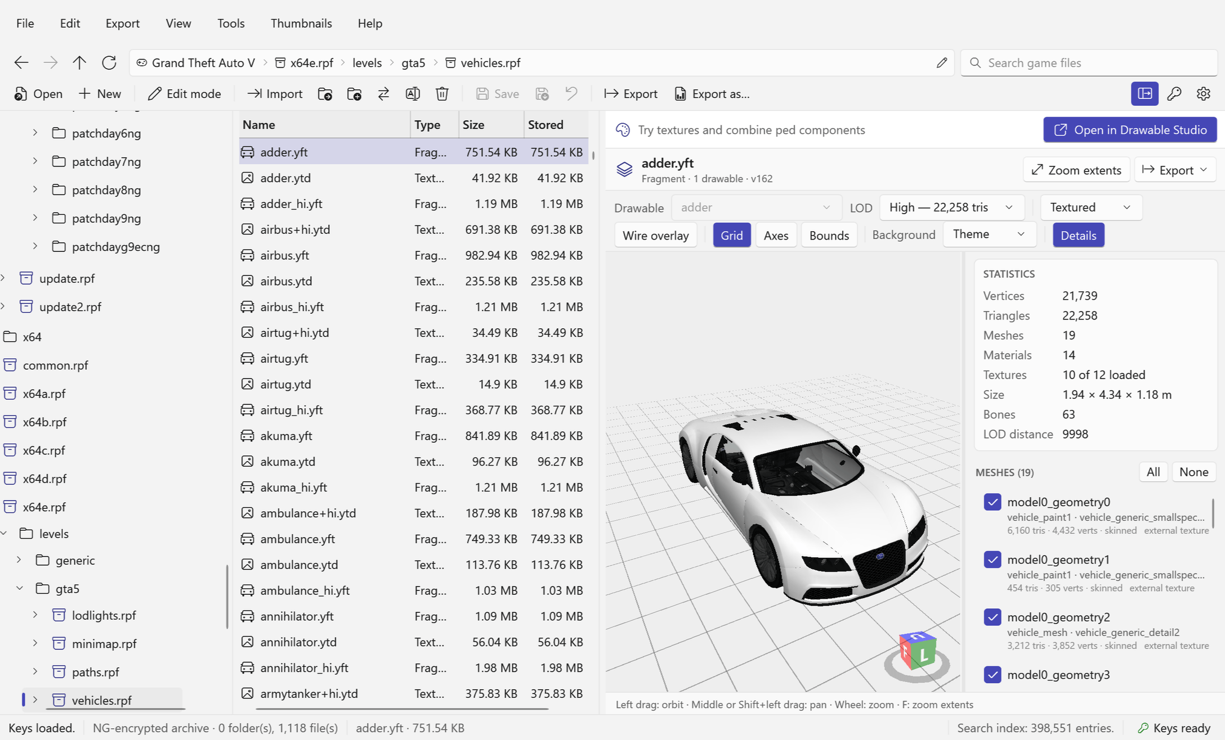Viewport: 1225px width, 740px height.
Task: Open the View menu
Action: click(178, 23)
